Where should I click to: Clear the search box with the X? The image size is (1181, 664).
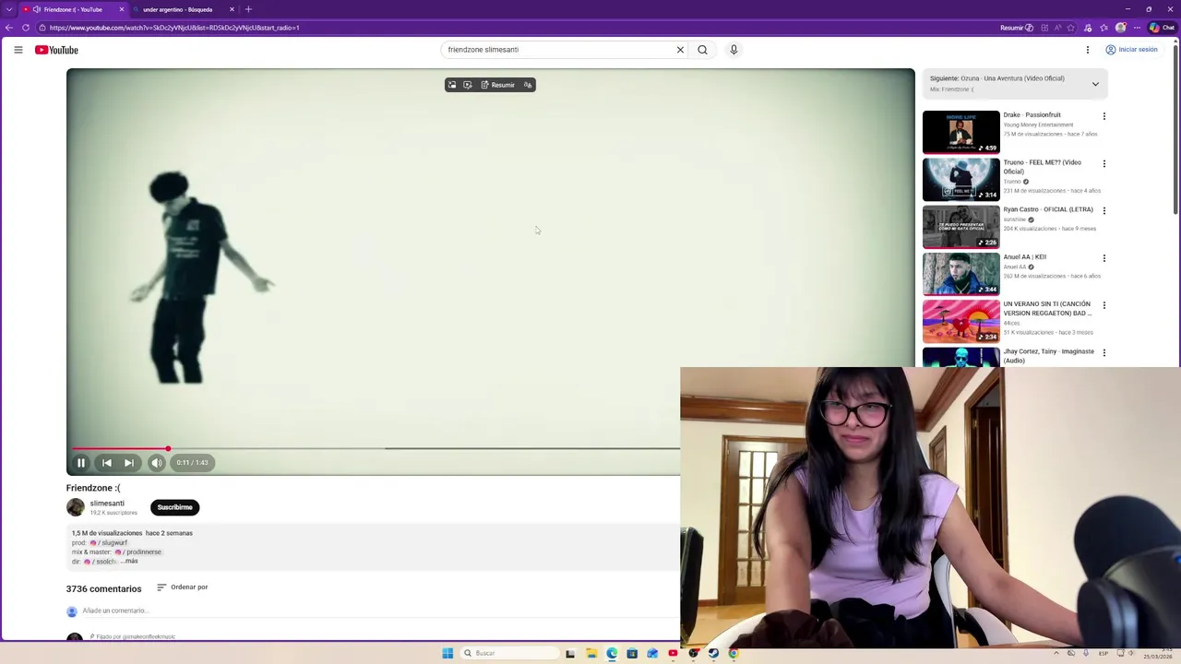tap(680, 50)
